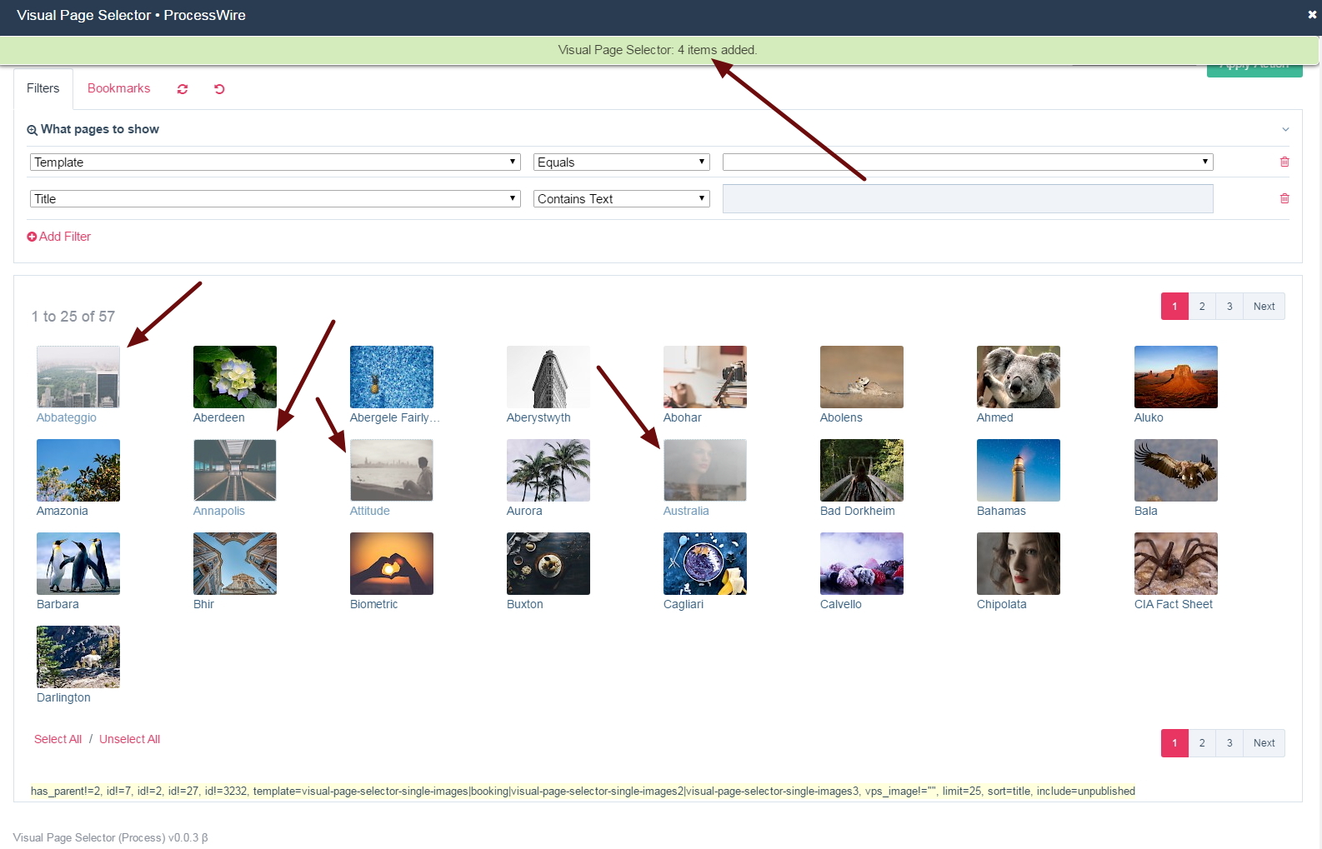The width and height of the screenshot is (1322, 849).
Task: Open the Equals operator dropdown
Action: click(622, 162)
